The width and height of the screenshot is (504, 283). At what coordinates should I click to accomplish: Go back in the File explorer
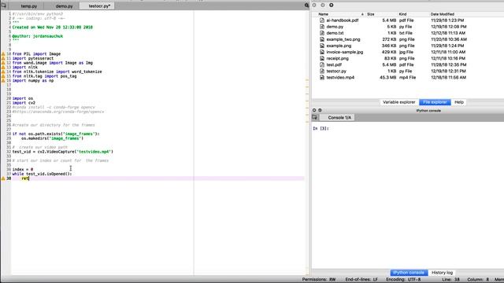(314, 6)
